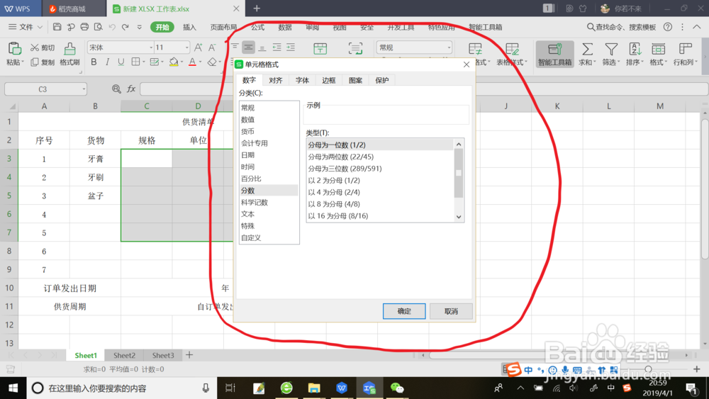
Task: Open the Windows Start menu
Action: point(13,388)
